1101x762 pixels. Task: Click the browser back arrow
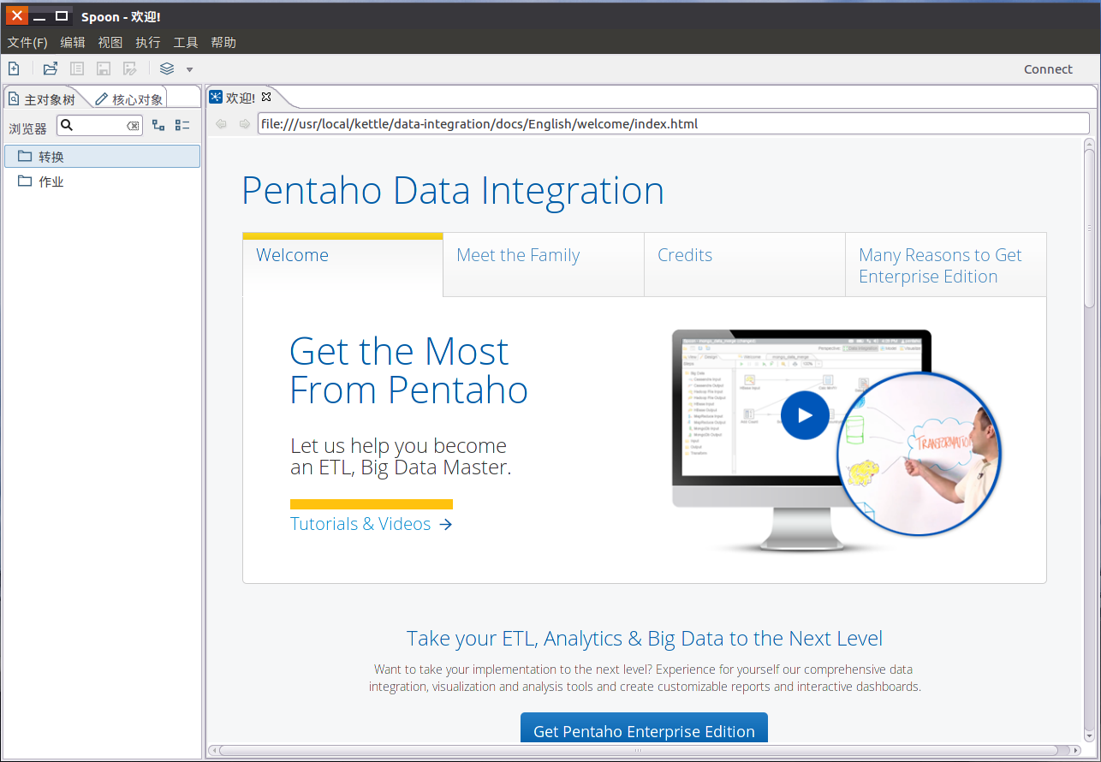pos(221,124)
